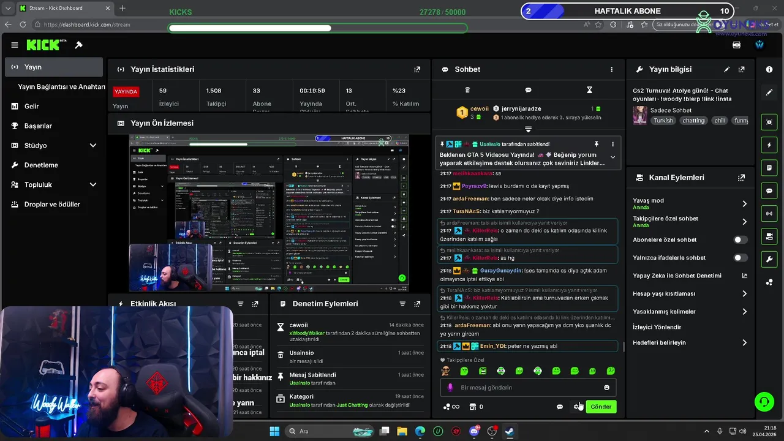Toggle Yalnızca ifadelerle sohbet switch

click(741, 258)
